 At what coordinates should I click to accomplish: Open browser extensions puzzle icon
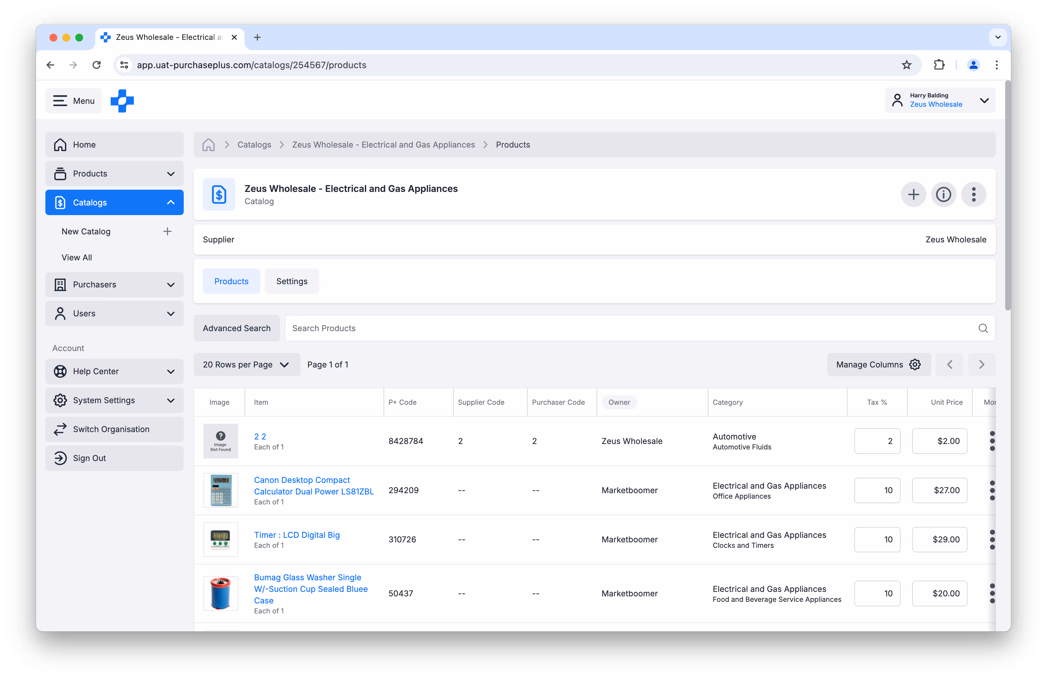tap(939, 65)
